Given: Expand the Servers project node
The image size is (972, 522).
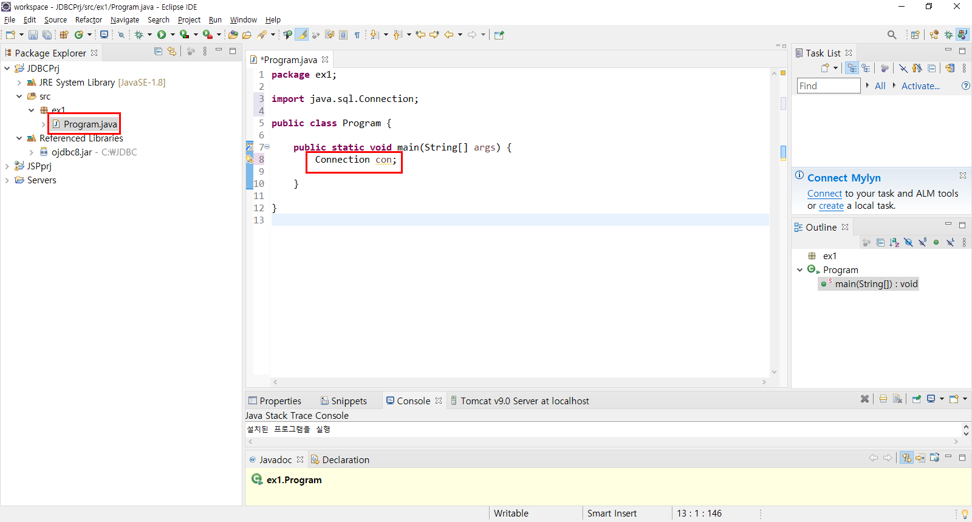Looking at the screenshot, I should (x=7, y=180).
